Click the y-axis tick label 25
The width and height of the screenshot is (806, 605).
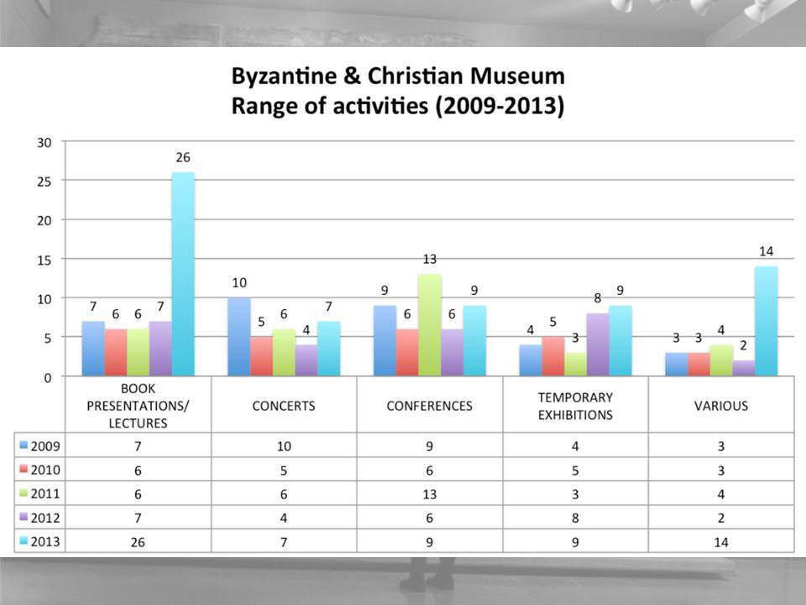click(44, 181)
